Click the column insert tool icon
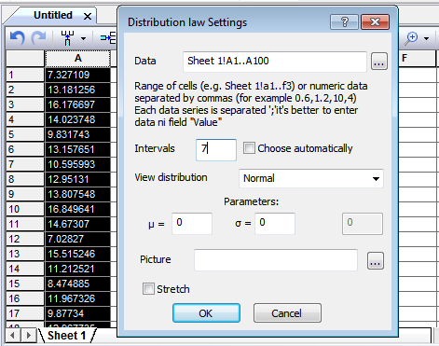Image resolution: width=439 pixels, height=346 pixels. (x=67, y=38)
